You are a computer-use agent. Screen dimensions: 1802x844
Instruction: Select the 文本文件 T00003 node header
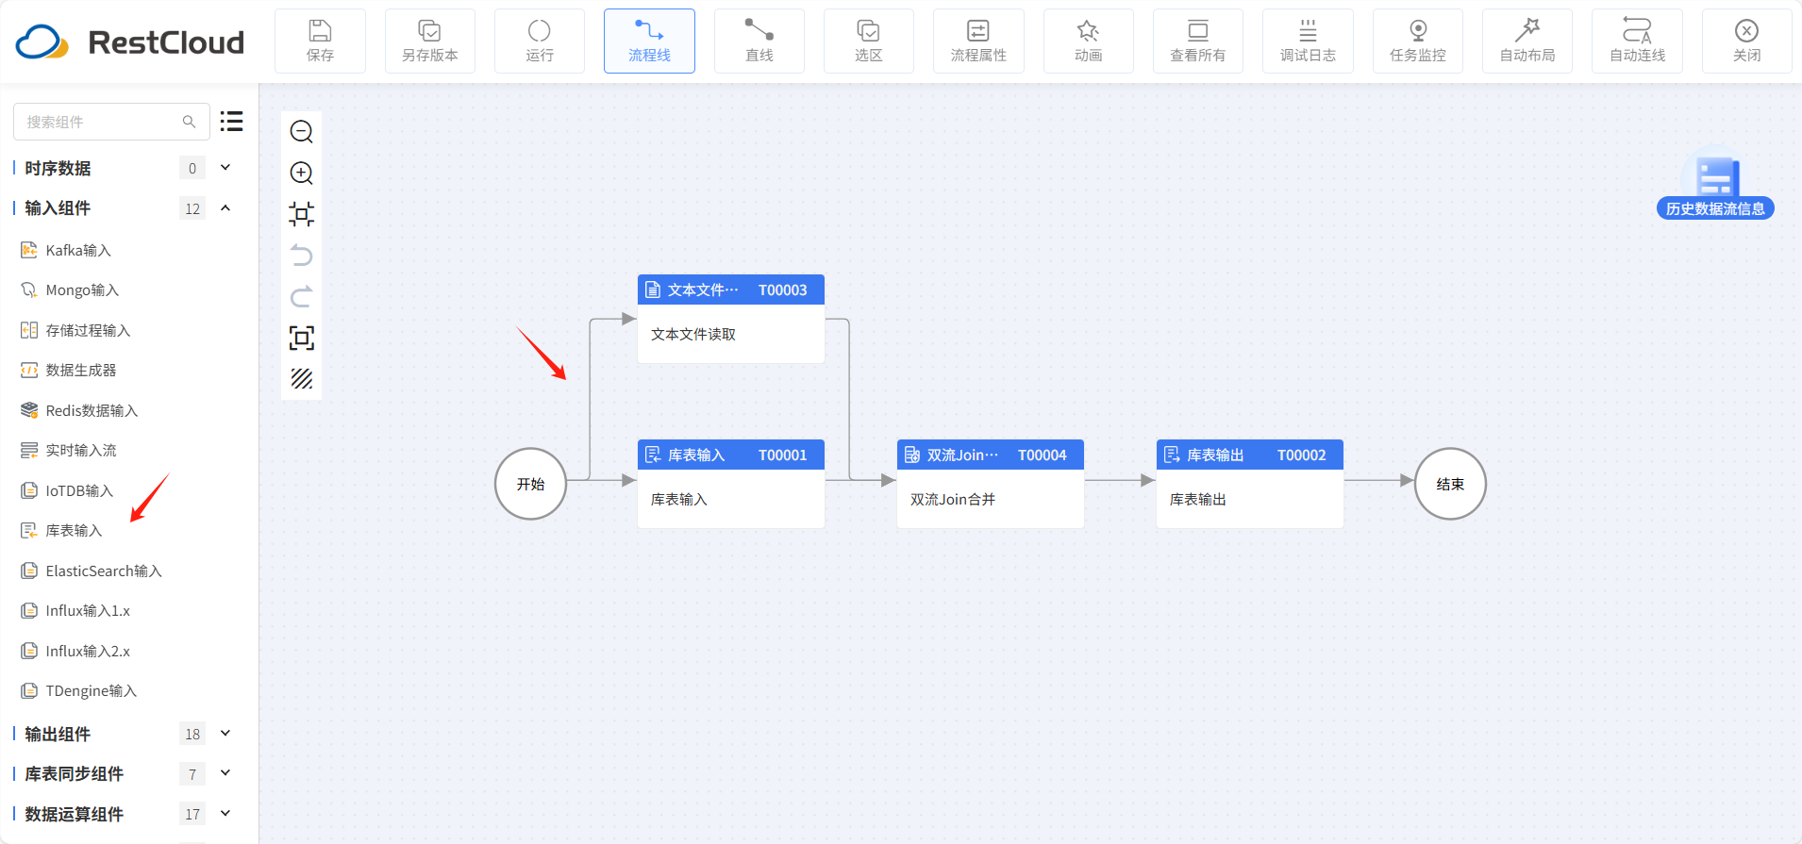click(731, 290)
